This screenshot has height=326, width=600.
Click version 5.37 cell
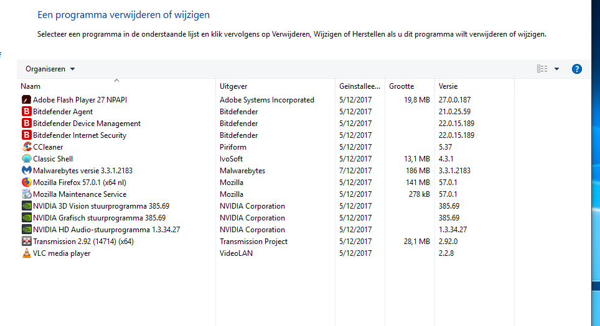[446, 147]
